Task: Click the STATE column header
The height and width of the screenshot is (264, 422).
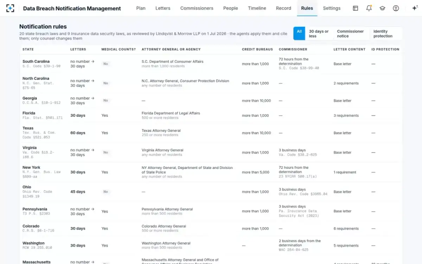Action: coord(28,49)
